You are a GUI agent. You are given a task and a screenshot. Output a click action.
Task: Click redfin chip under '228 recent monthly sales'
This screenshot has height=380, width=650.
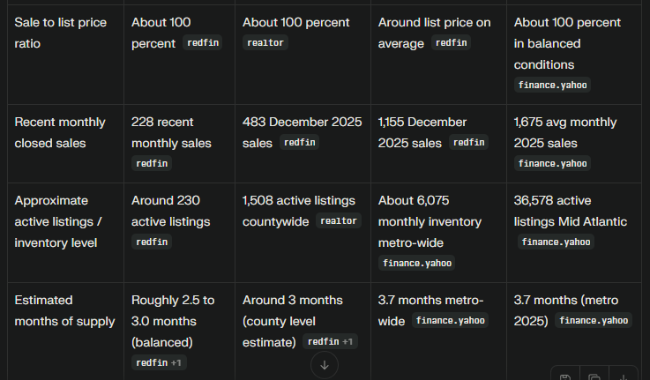click(153, 163)
